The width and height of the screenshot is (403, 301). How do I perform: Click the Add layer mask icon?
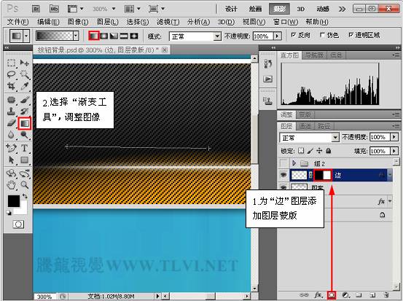coord(332,295)
